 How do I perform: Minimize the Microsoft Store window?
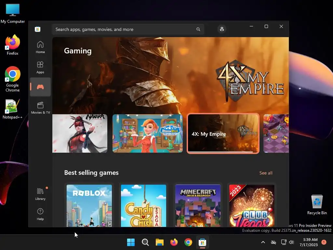(x=251, y=26)
